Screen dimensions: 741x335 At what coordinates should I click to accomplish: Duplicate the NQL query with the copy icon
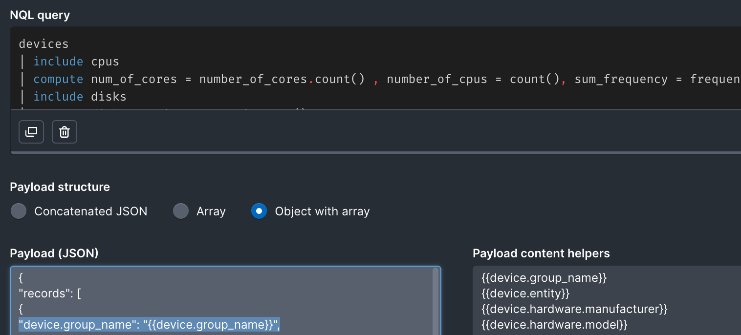tap(31, 132)
